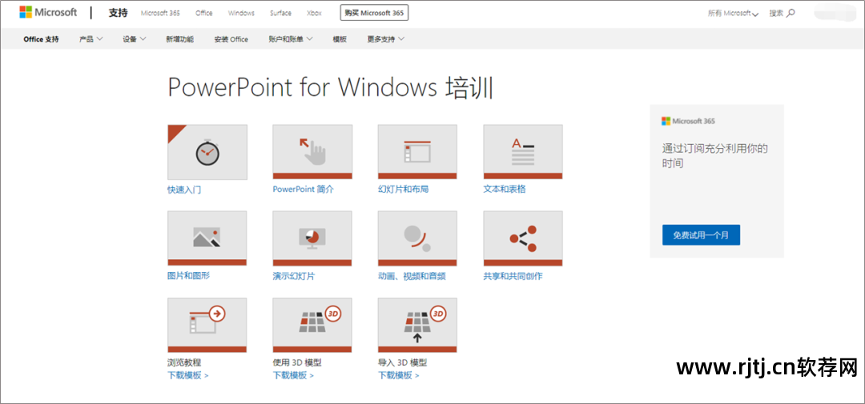The image size is (865, 404).
Task: Click the 购买 Microsoft 365 button
Action: pyautogui.click(x=374, y=13)
